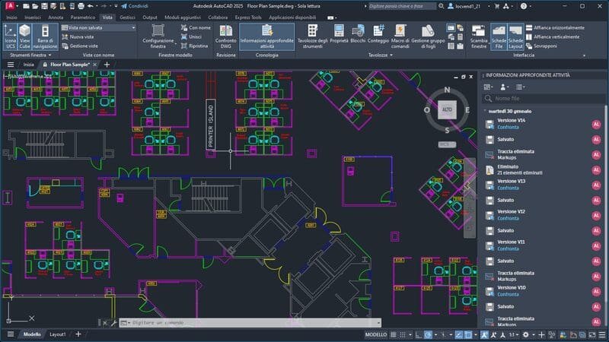This screenshot has height=342, width=609.
Task: Collapse the 'martedì 30 gennaio' group
Action: 485,111
